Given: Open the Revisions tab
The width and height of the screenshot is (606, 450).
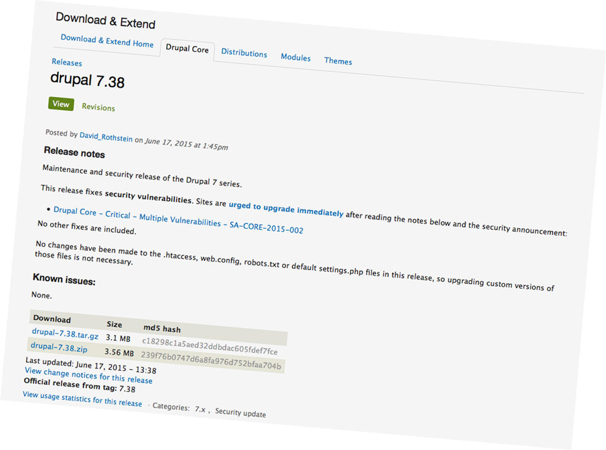Looking at the screenshot, I should (98, 107).
